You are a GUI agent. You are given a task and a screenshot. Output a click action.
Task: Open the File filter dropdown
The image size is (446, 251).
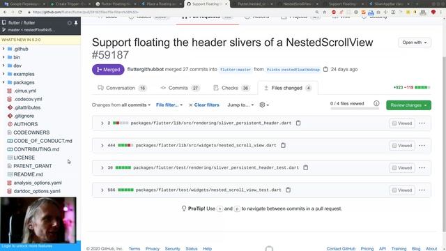[x=169, y=105]
